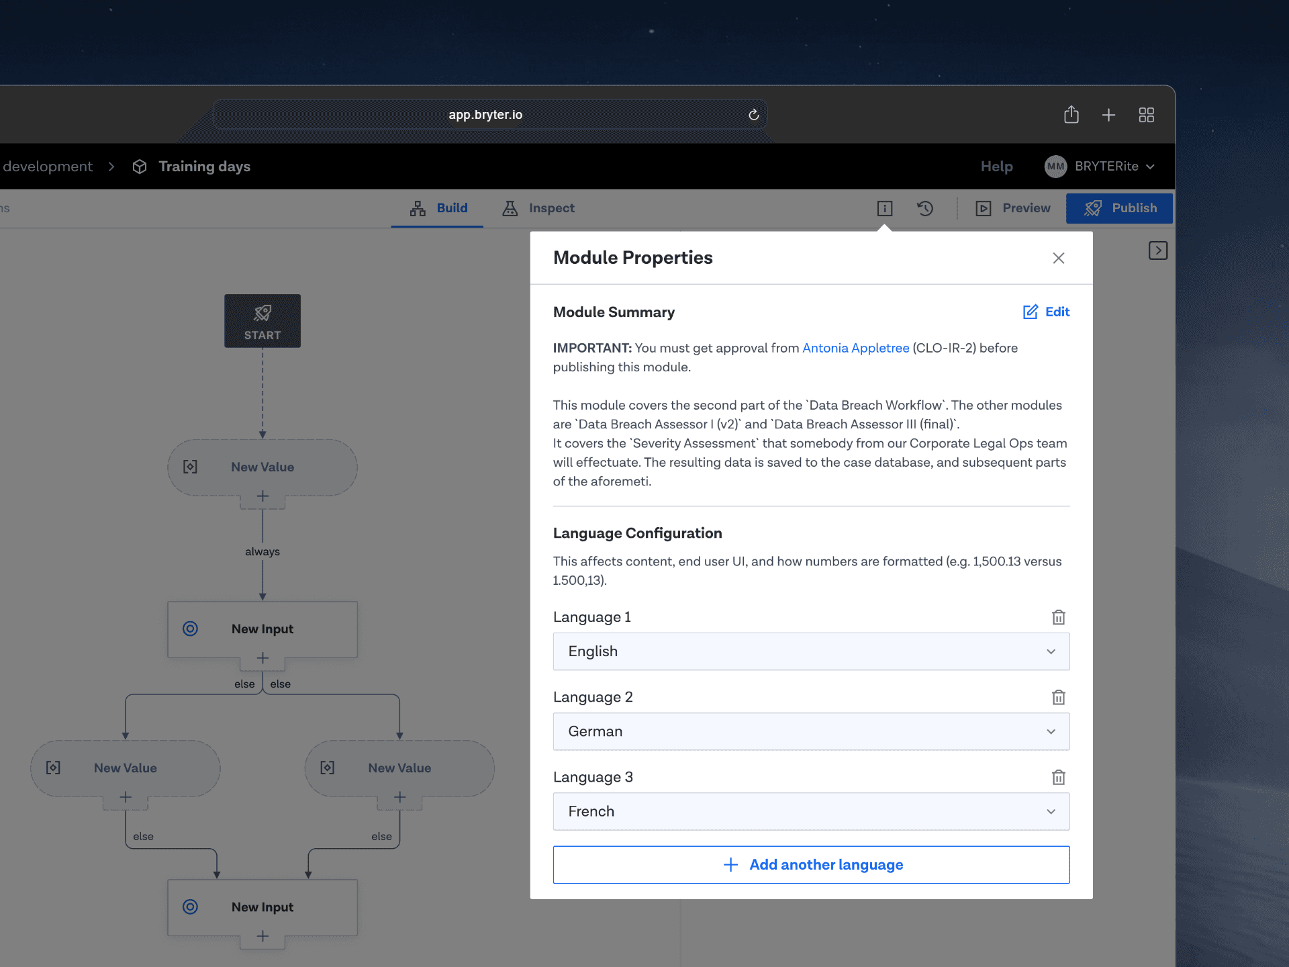Screen dimensions: 1289x967
Task: Remove Language 2 using trash icon
Action: pyautogui.click(x=1058, y=697)
